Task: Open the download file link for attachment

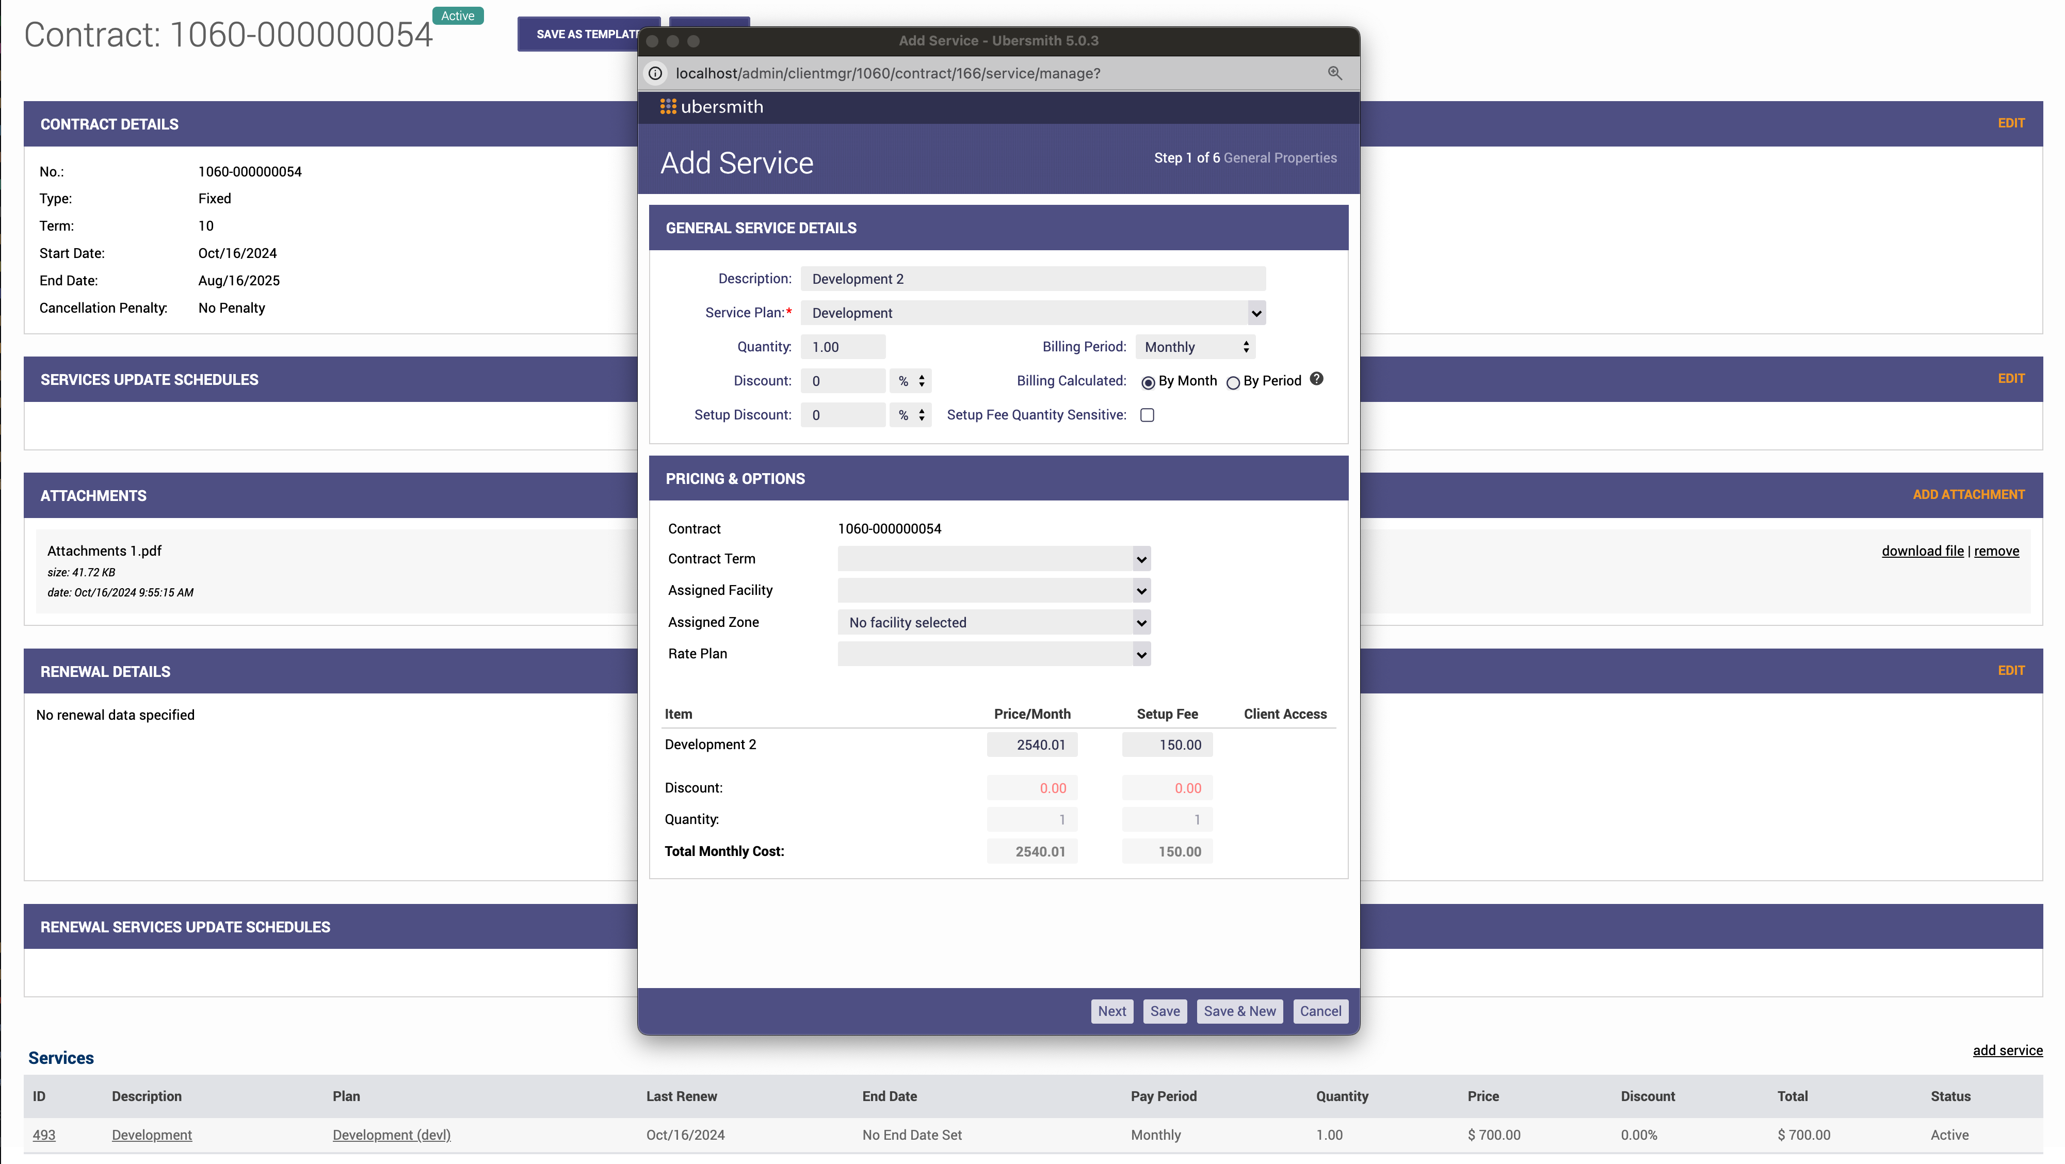Action: [1922, 551]
